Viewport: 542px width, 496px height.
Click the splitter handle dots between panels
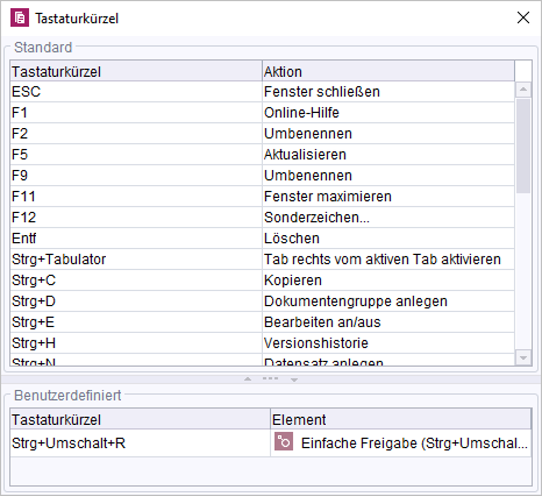[270, 379]
